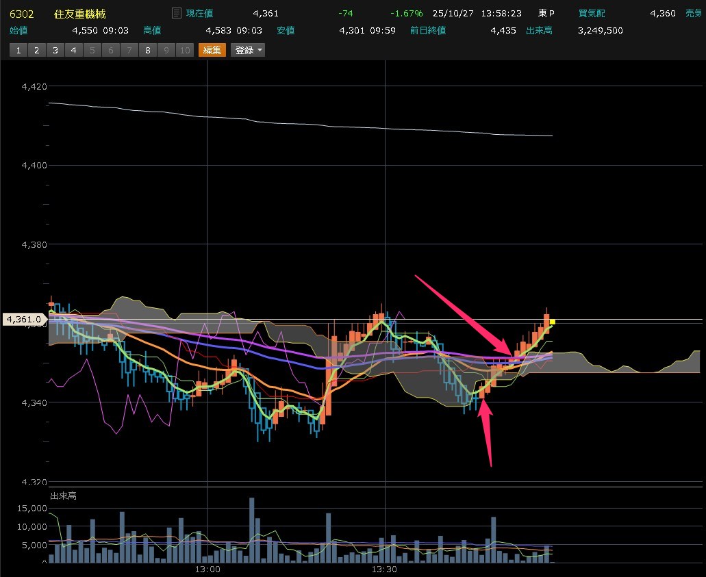Click the latest orange candlestick at the chart's right edge
The height and width of the screenshot is (577, 706).
click(x=547, y=320)
